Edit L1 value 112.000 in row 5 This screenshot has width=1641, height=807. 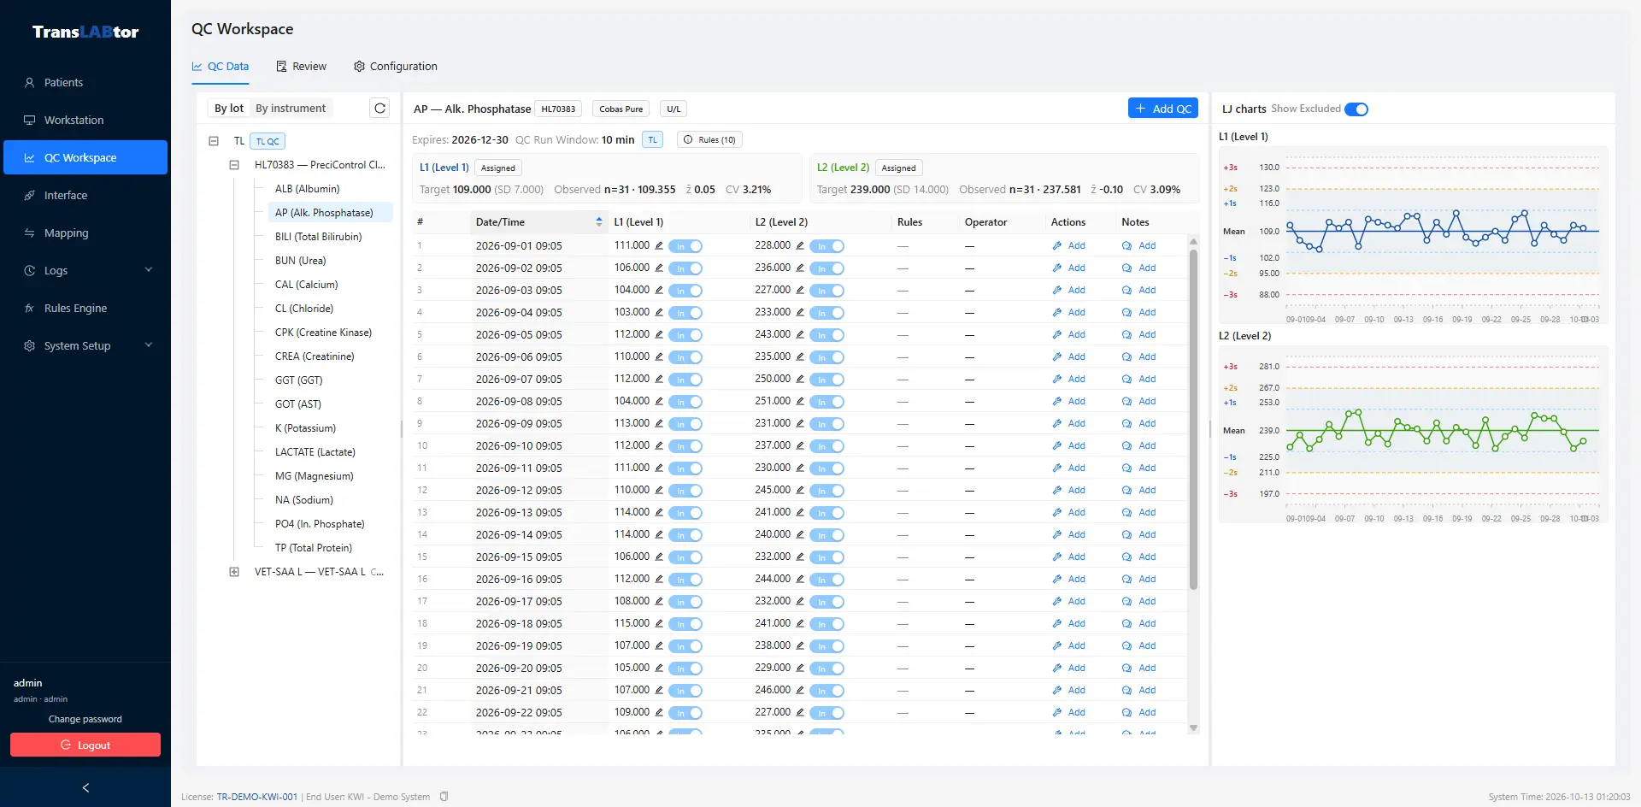(x=659, y=334)
